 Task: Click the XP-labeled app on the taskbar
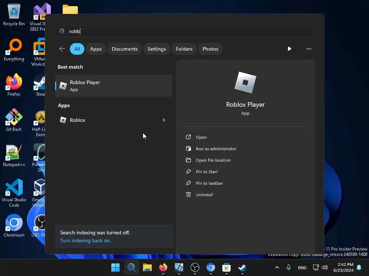(x=179, y=267)
